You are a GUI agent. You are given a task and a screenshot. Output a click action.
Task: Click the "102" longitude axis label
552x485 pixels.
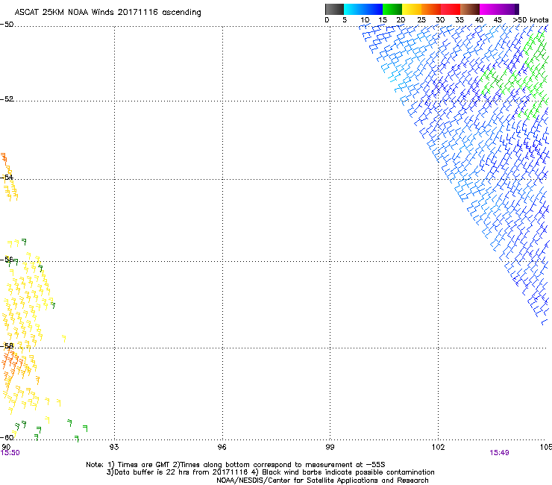tap(438, 447)
